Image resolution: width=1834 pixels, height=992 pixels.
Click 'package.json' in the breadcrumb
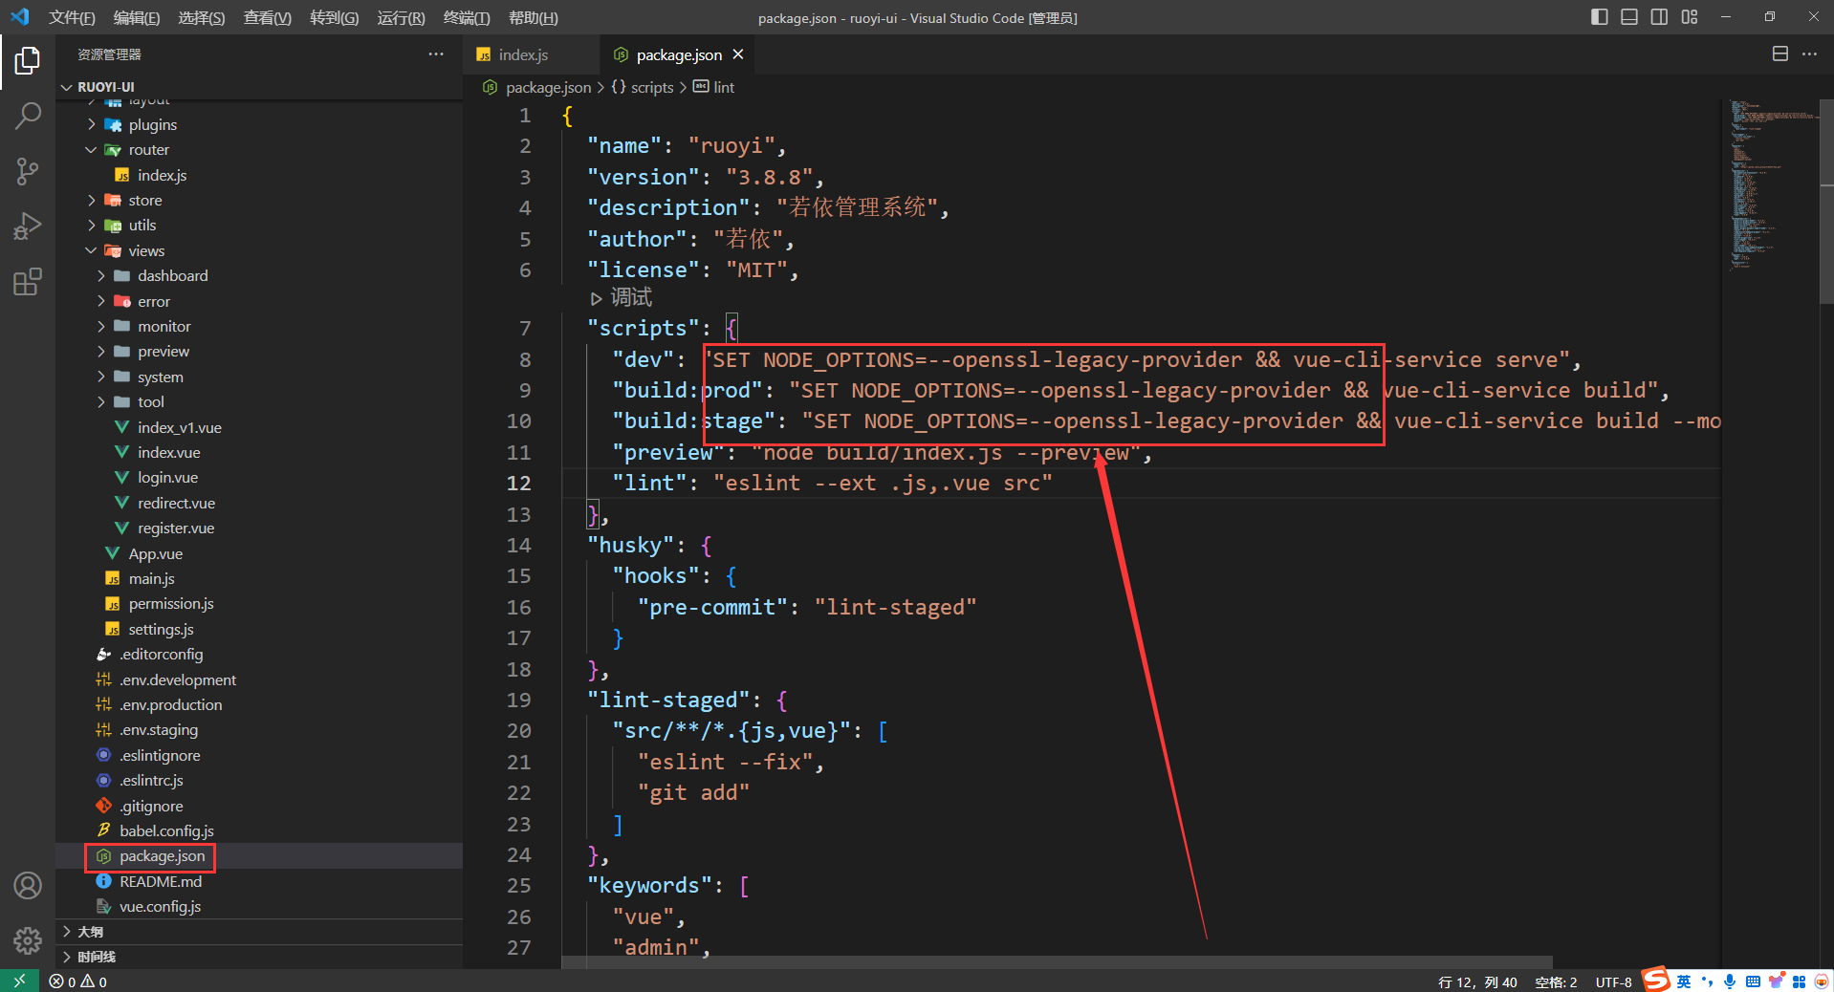tap(548, 87)
